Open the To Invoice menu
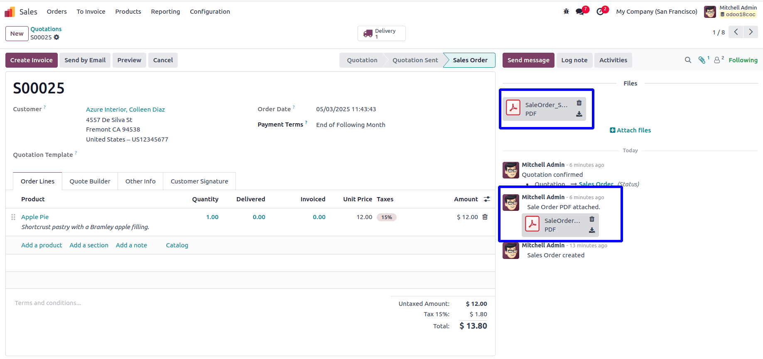The width and height of the screenshot is (763, 359). coord(91,12)
